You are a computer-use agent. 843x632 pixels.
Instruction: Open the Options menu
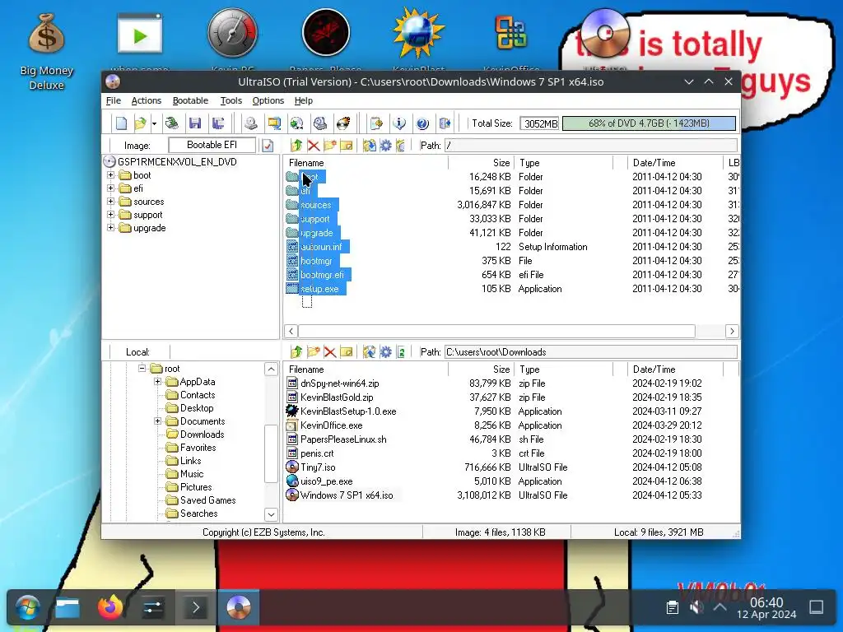coord(268,100)
